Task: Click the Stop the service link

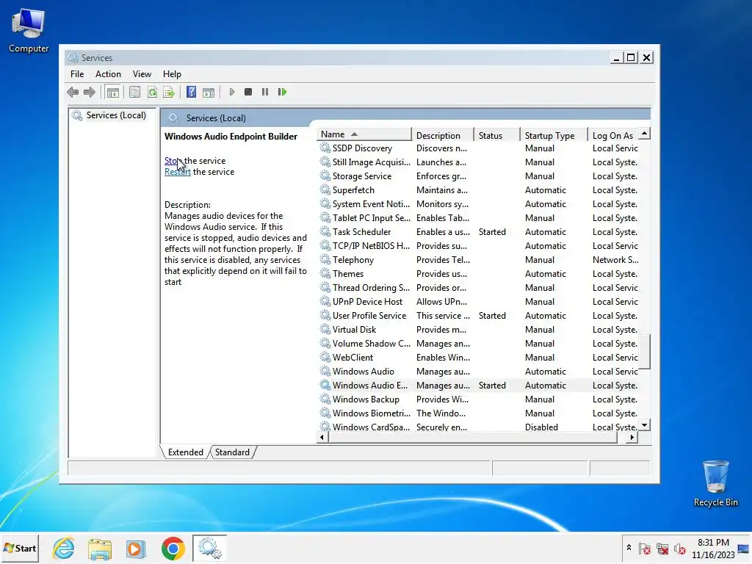Action: 172,161
